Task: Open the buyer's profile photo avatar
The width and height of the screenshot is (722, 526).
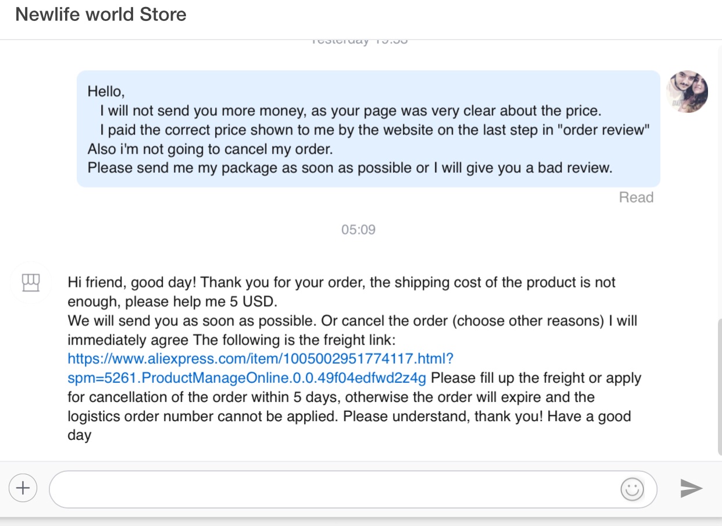Action: click(687, 92)
